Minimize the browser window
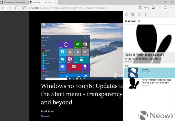This screenshot has width=175, height=121. (158, 2)
